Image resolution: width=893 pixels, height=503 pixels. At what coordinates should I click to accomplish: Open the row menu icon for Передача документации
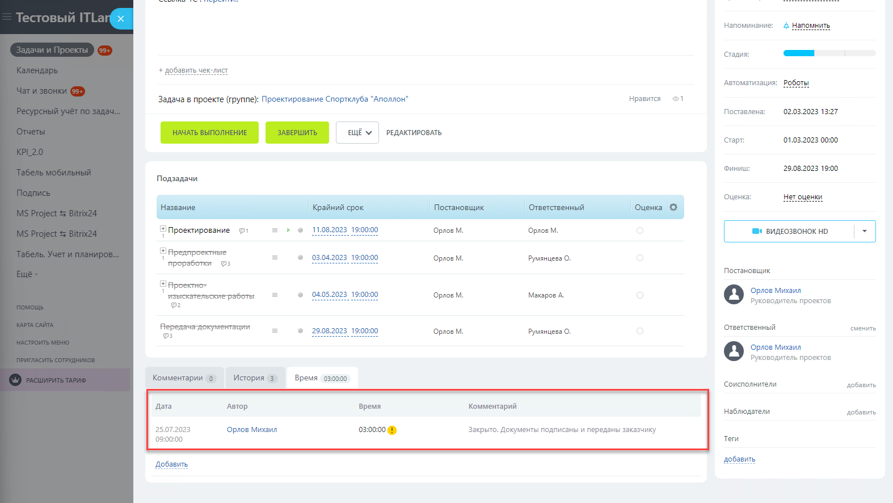pyautogui.click(x=275, y=331)
